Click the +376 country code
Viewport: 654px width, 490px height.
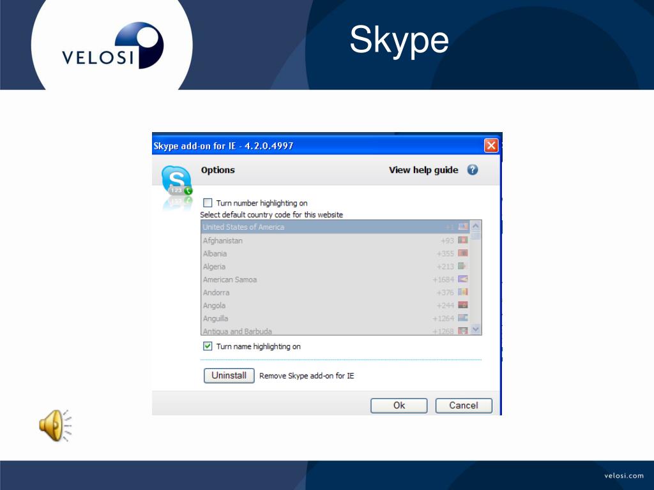pos(445,292)
